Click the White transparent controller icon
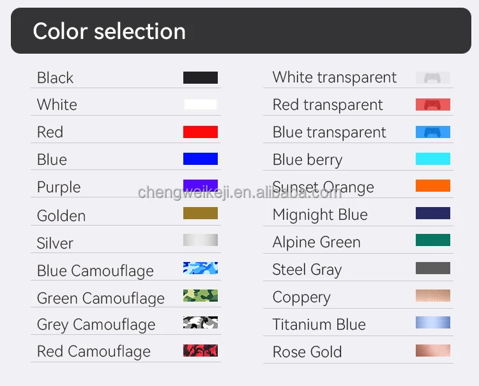The width and height of the screenshot is (479, 386). pyautogui.click(x=432, y=78)
